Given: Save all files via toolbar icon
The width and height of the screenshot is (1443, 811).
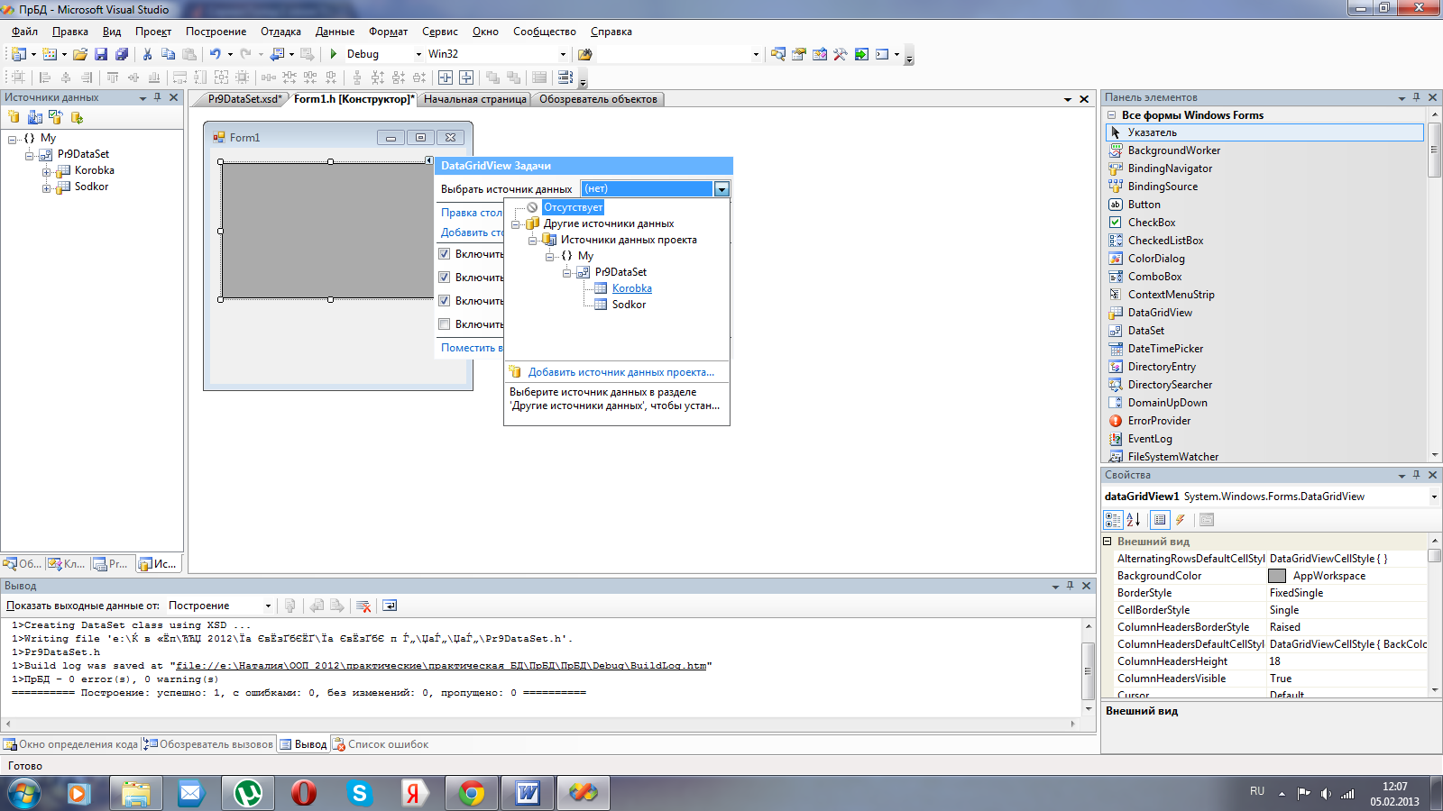Looking at the screenshot, I should (x=122, y=54).
